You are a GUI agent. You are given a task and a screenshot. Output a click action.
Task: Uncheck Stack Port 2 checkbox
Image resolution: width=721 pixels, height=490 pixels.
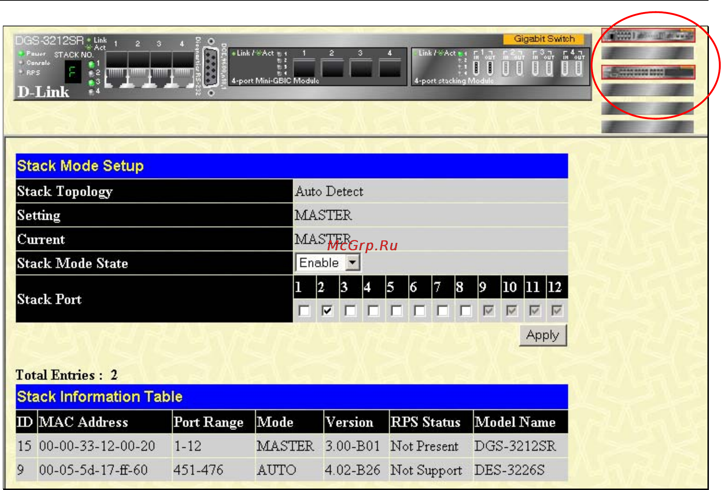point(327,311)
